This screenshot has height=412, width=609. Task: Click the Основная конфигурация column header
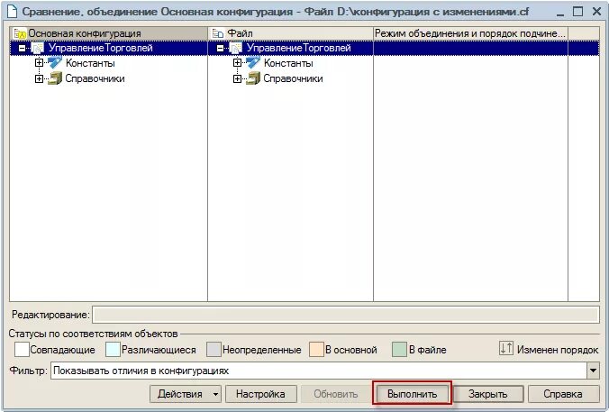[109, 33]
